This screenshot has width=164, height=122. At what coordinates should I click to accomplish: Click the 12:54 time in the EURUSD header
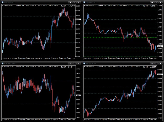tap(64, 6)
